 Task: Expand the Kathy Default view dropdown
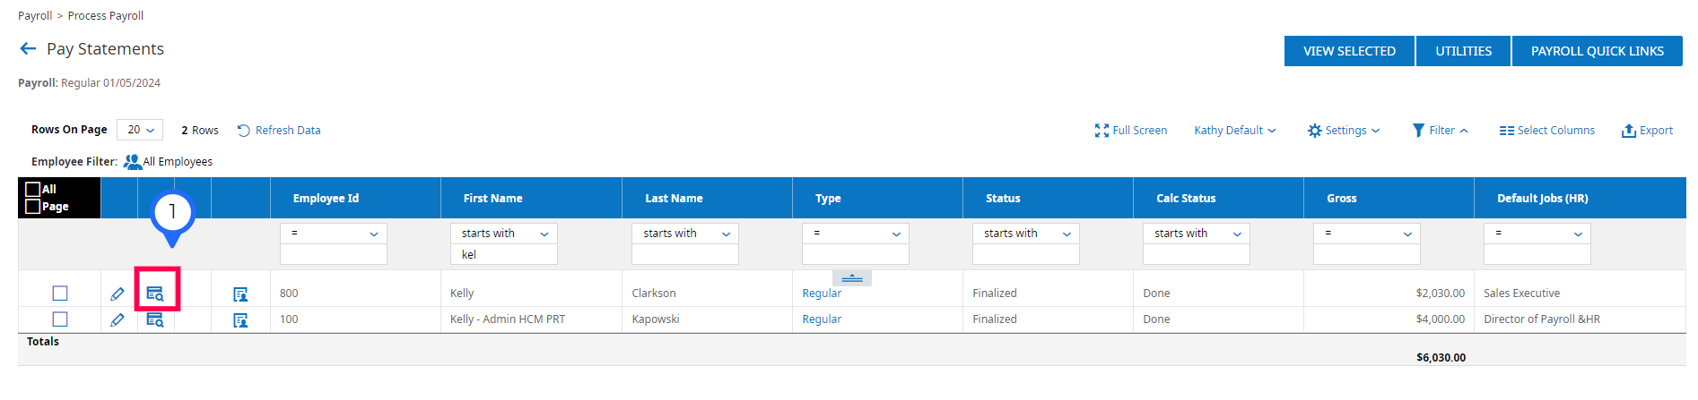point(1234,131)
